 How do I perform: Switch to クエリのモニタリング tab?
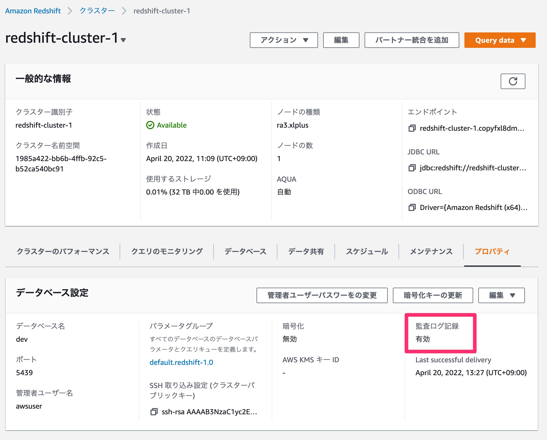(167, 251)
